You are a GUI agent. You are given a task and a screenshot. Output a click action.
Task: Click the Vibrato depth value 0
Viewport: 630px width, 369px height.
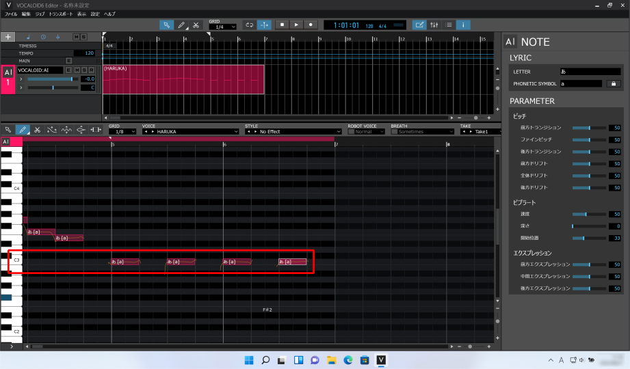(x=615, y=226)
